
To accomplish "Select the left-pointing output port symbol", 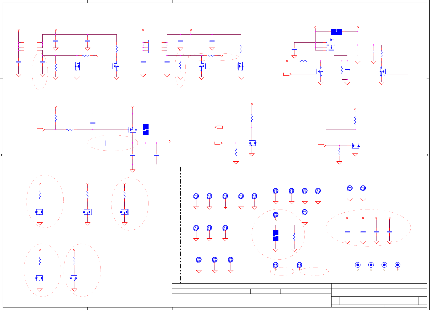I will coord(219,127).
